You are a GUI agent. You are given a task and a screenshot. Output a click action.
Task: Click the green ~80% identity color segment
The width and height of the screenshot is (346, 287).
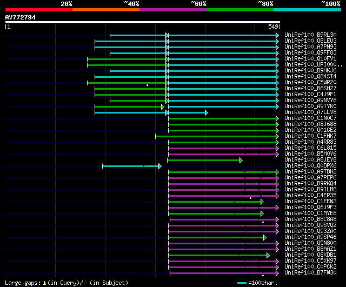[x=240, y=10]
